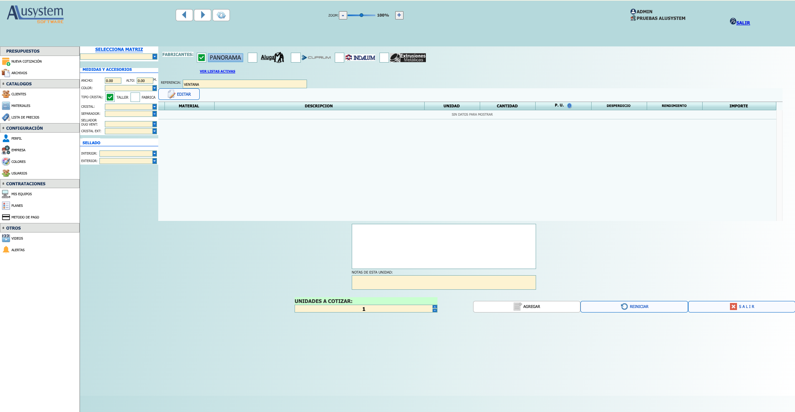
Task: Click the AGREGAR button
Action: pos(527,307)
